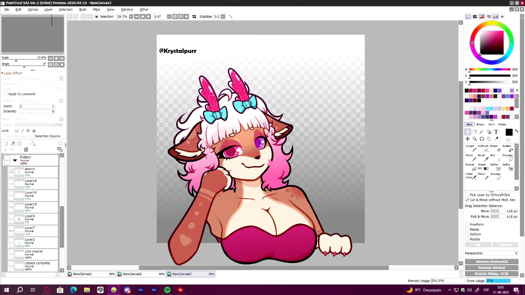Open the Stabilizer S-3 dropdown
Image resolution: width=525 pixels, height=295 pixels.
coord(223,17)
